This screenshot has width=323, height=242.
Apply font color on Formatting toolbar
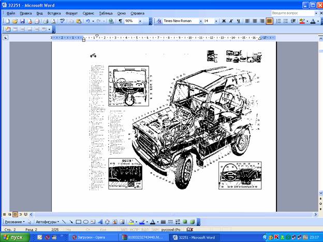pos(313,21)
